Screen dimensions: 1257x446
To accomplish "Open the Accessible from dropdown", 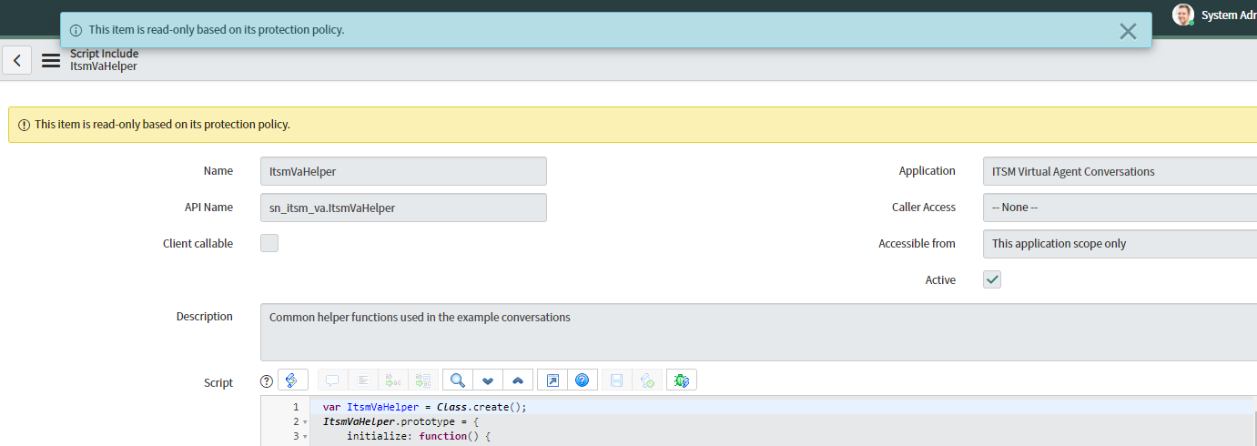I will click(1120, 244).
